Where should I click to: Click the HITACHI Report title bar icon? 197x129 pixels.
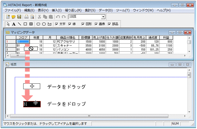point(5,5)
